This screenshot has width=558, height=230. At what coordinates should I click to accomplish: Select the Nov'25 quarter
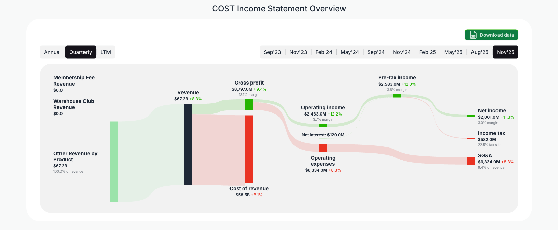pyautogui.click(x=506, y=52)
